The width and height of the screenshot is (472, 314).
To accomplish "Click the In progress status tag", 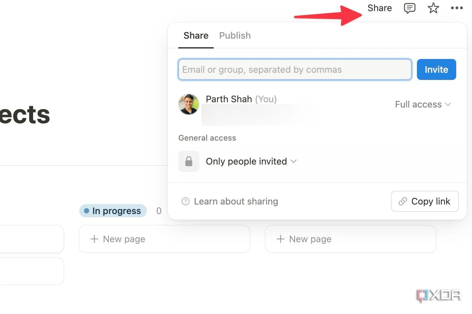I will coord(113,211).
